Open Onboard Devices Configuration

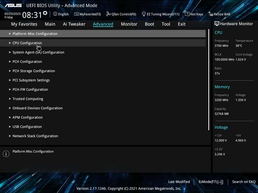(103, 108)
